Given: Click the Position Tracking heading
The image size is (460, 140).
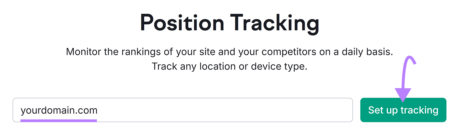Looking at the screenshot, I should [x=229, y=23].
